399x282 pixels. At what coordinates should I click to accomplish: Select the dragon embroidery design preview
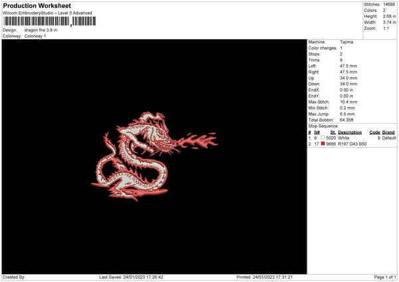pyautogui.click(x=154, y=157)
